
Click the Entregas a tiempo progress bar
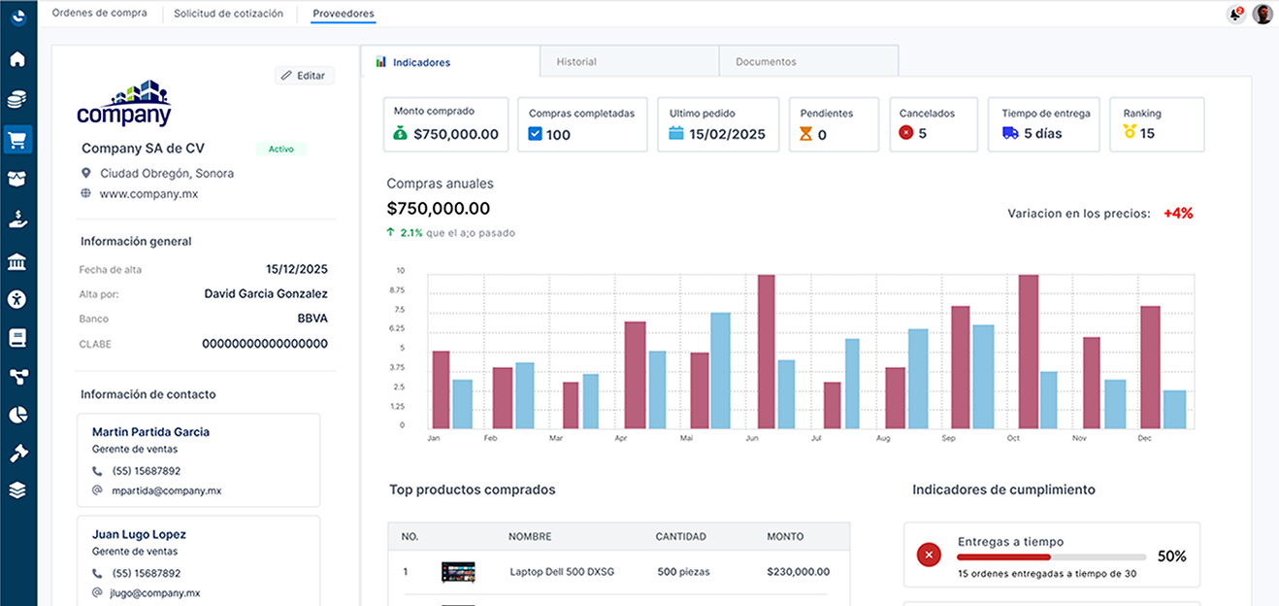point(1051,556)
